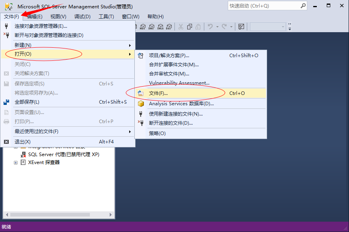Viewport: 349px width, 232px height.
Task: Open the 视图(V) menu
Action: (x=58, y=17)
